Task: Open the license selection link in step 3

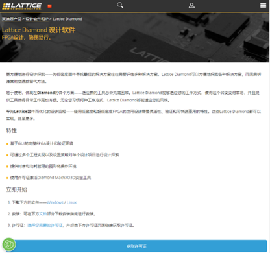Action: tap(45, 225)
